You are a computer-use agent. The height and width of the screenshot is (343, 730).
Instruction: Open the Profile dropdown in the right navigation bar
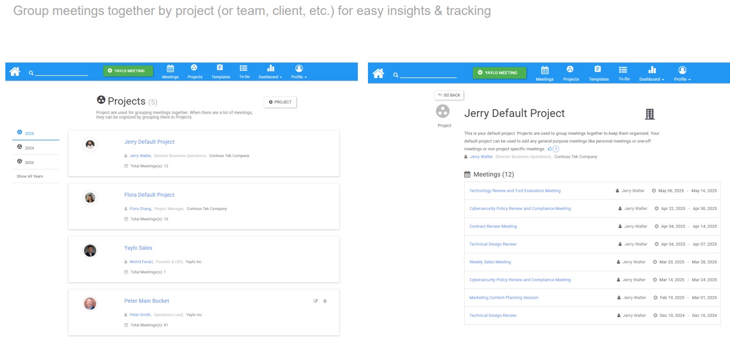[682, 73]
